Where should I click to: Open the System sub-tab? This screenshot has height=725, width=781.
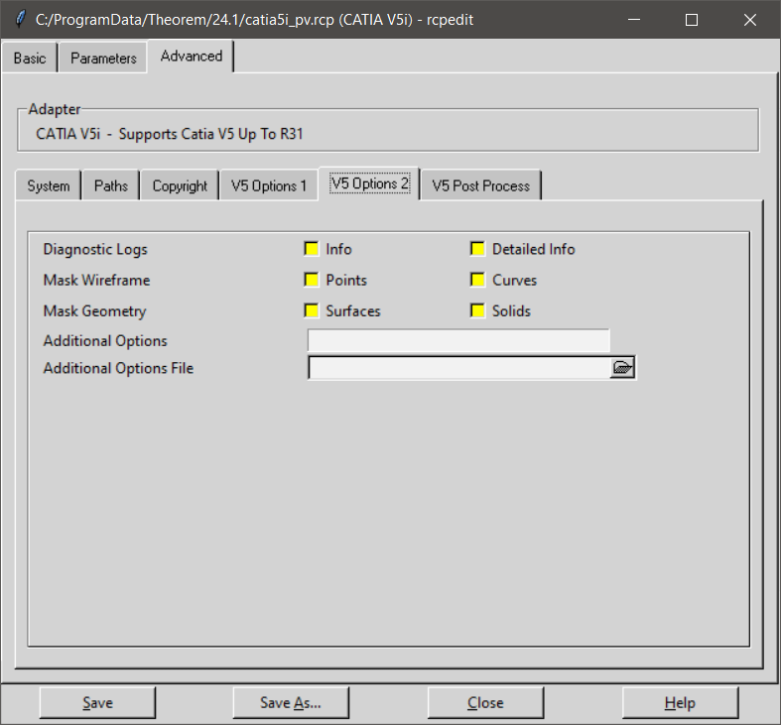49,185
